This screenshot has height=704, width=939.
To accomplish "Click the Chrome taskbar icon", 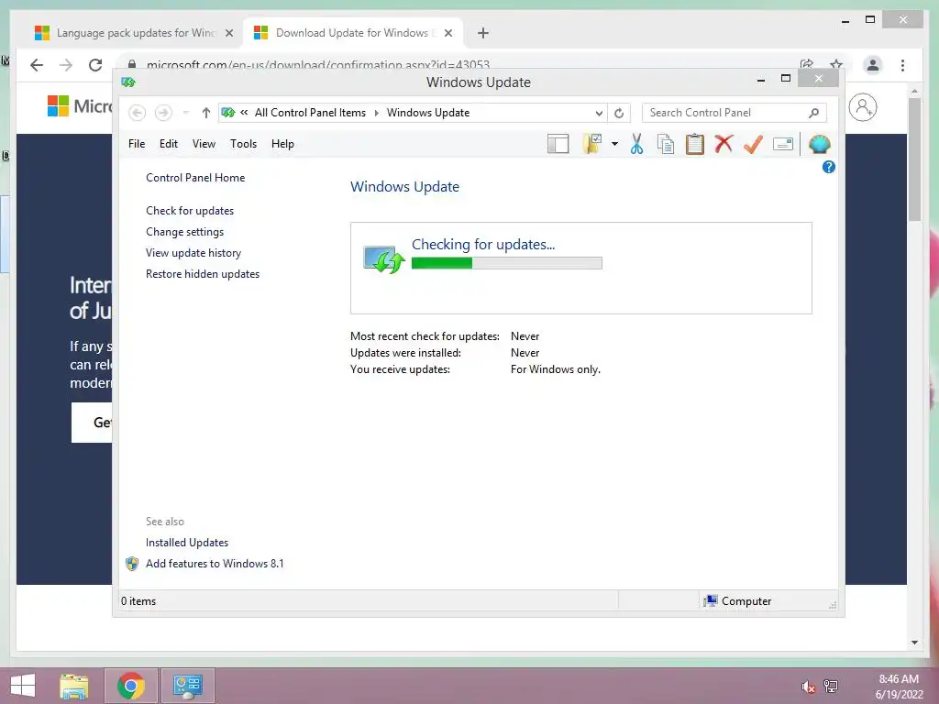I will (x=131, y=686).
